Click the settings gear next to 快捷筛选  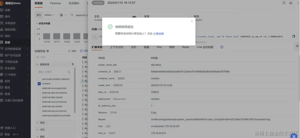click(48, 51)
